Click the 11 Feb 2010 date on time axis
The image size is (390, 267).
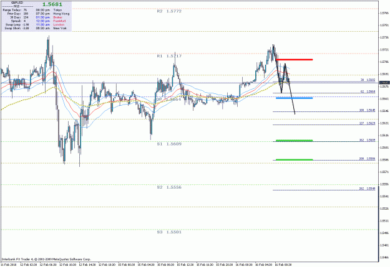pyautogui.click(x=9, y=265)
